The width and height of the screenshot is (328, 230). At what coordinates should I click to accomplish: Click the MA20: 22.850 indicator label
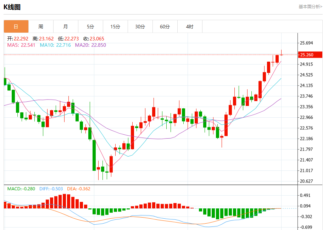tap(90, 45)
